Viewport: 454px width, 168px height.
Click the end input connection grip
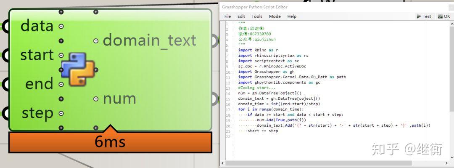[x=5, y=84]
